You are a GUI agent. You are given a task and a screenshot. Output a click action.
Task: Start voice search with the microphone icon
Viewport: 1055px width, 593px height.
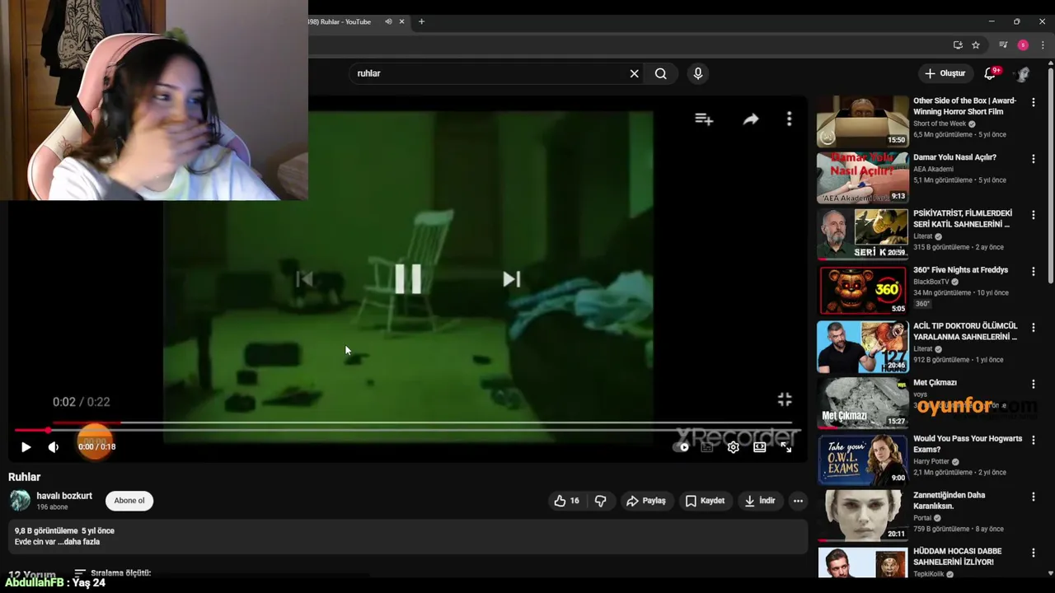(698, 73)
